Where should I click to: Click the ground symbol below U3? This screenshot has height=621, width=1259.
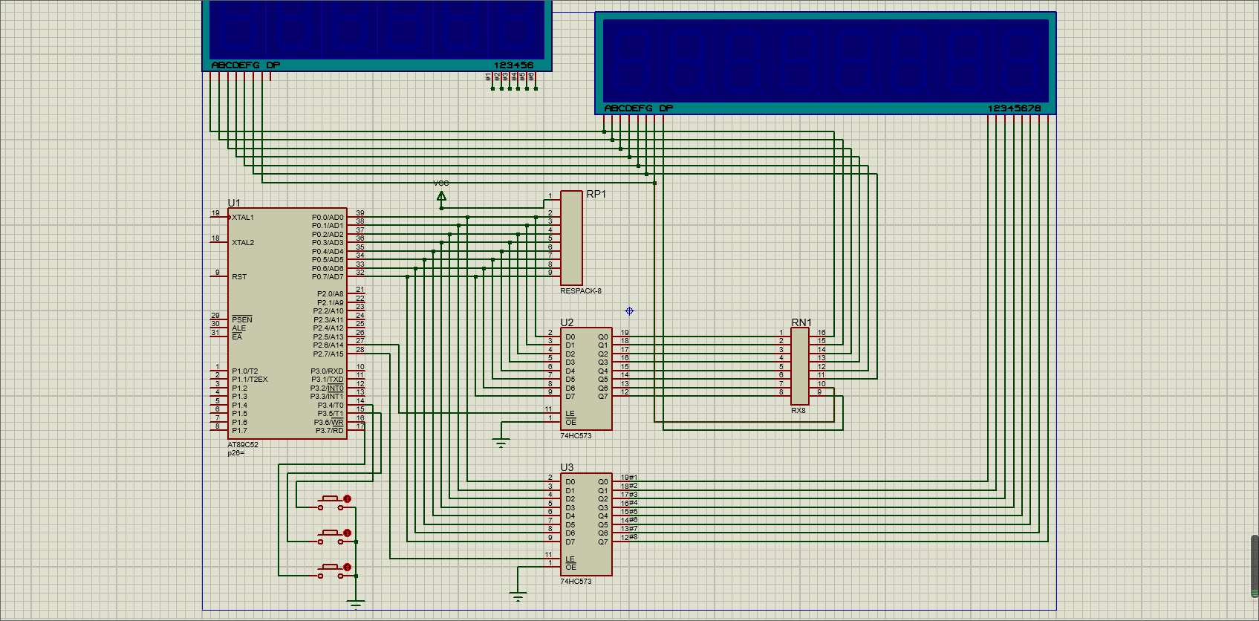pyautogui.click(x=518, y=596)
